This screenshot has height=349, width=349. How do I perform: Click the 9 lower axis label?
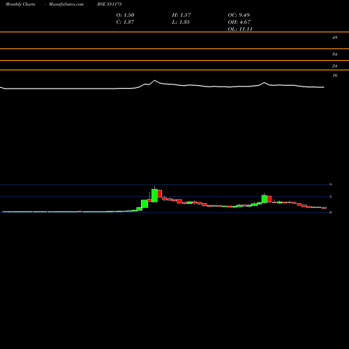330,184
